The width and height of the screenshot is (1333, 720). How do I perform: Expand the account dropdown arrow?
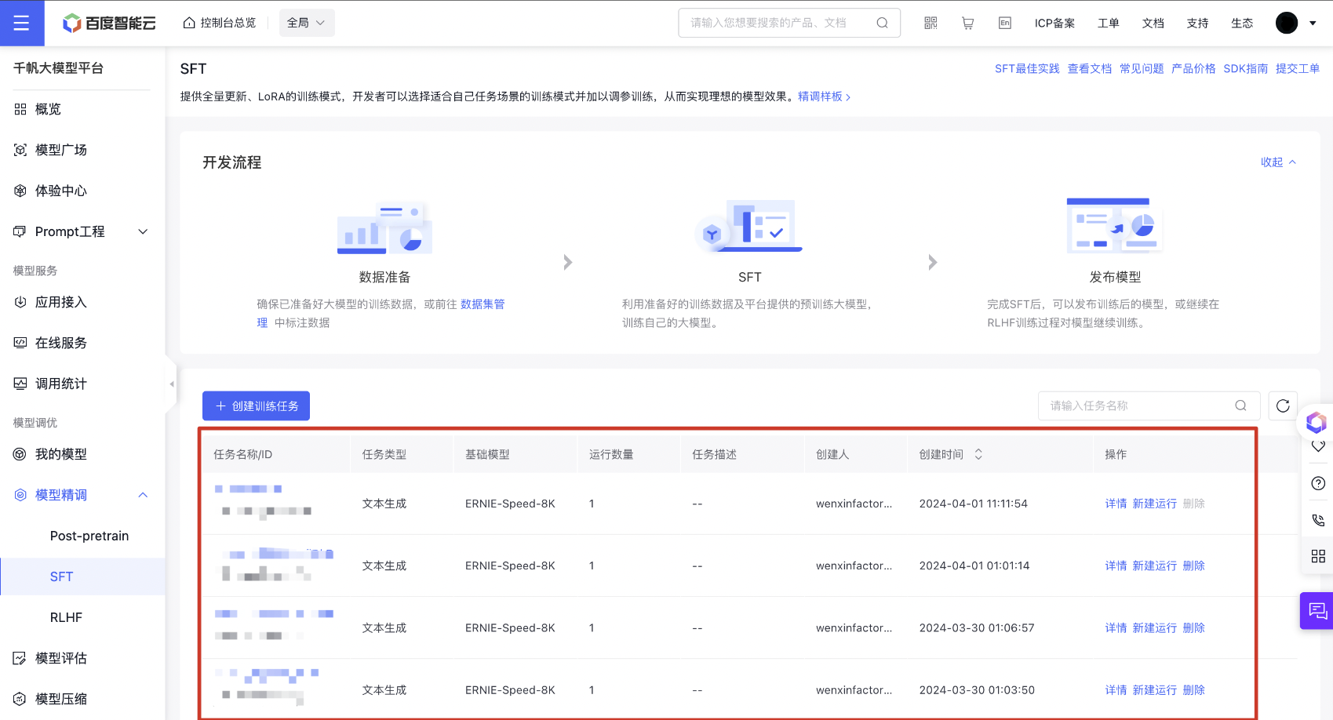[x=1313, y=23]
